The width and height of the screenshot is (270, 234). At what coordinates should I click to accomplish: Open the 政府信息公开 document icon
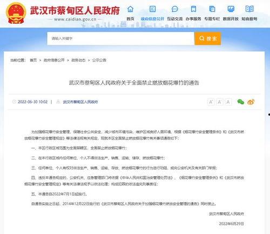tap(152, 9)
